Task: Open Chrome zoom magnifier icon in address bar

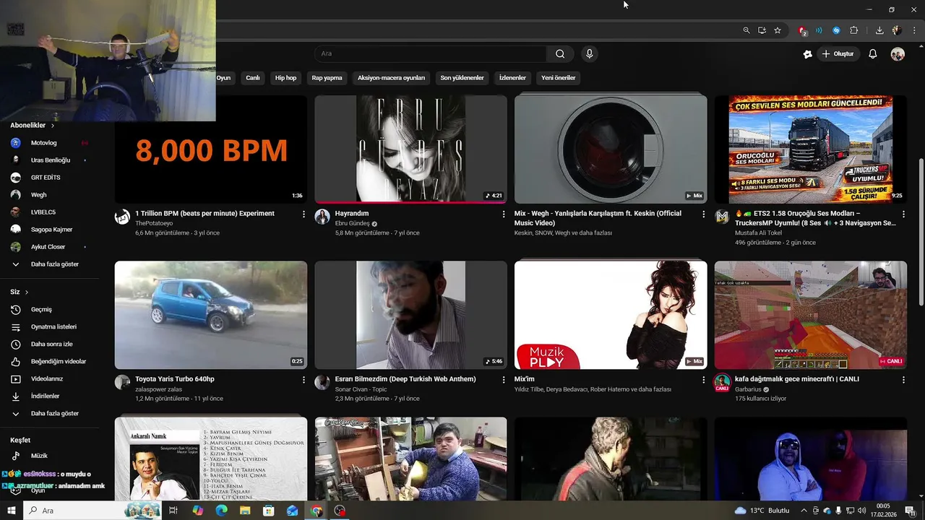Action: coord(747,30)
